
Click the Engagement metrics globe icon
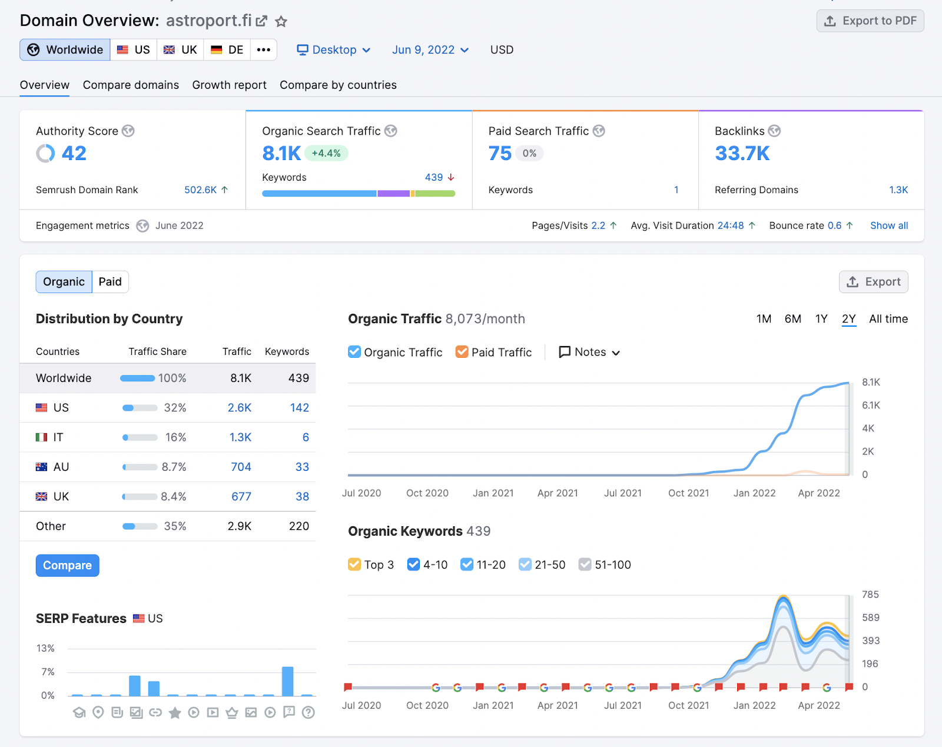tap(142, 226)
